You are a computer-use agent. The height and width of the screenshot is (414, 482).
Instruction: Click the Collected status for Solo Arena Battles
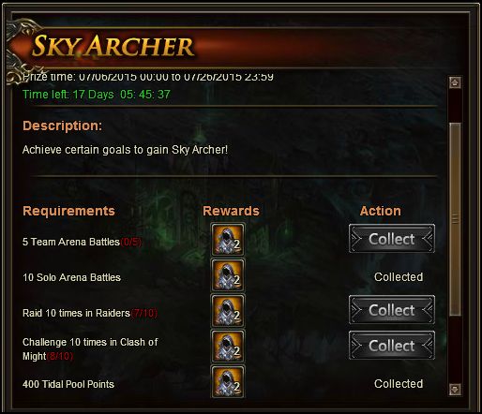coord(399,277)
